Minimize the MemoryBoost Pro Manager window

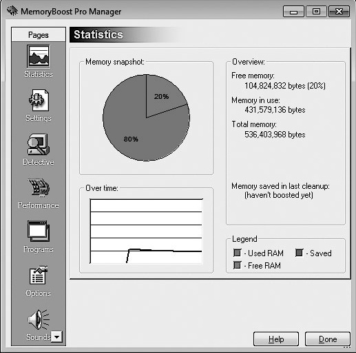click(x=293, y=12)
